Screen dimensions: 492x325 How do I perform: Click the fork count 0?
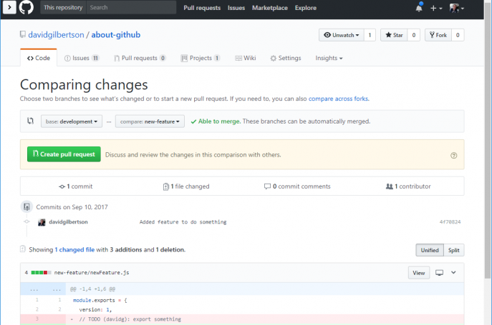(x=458, y=35)
